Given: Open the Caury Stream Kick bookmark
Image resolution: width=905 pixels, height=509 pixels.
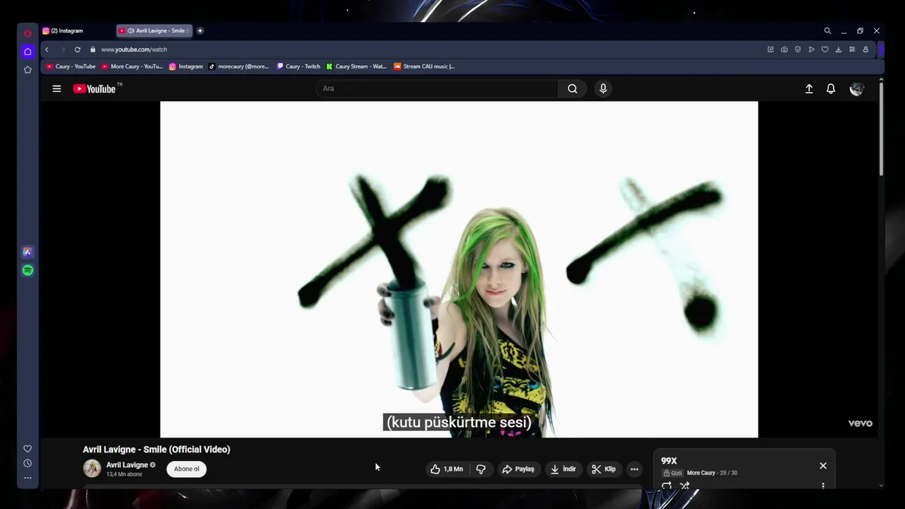Looking at the screenshot, I should pos(356,66).
